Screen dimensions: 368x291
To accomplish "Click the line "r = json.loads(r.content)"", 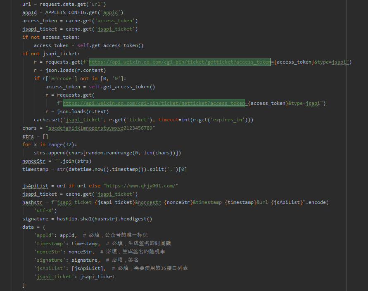I will [x=70, y=70].
